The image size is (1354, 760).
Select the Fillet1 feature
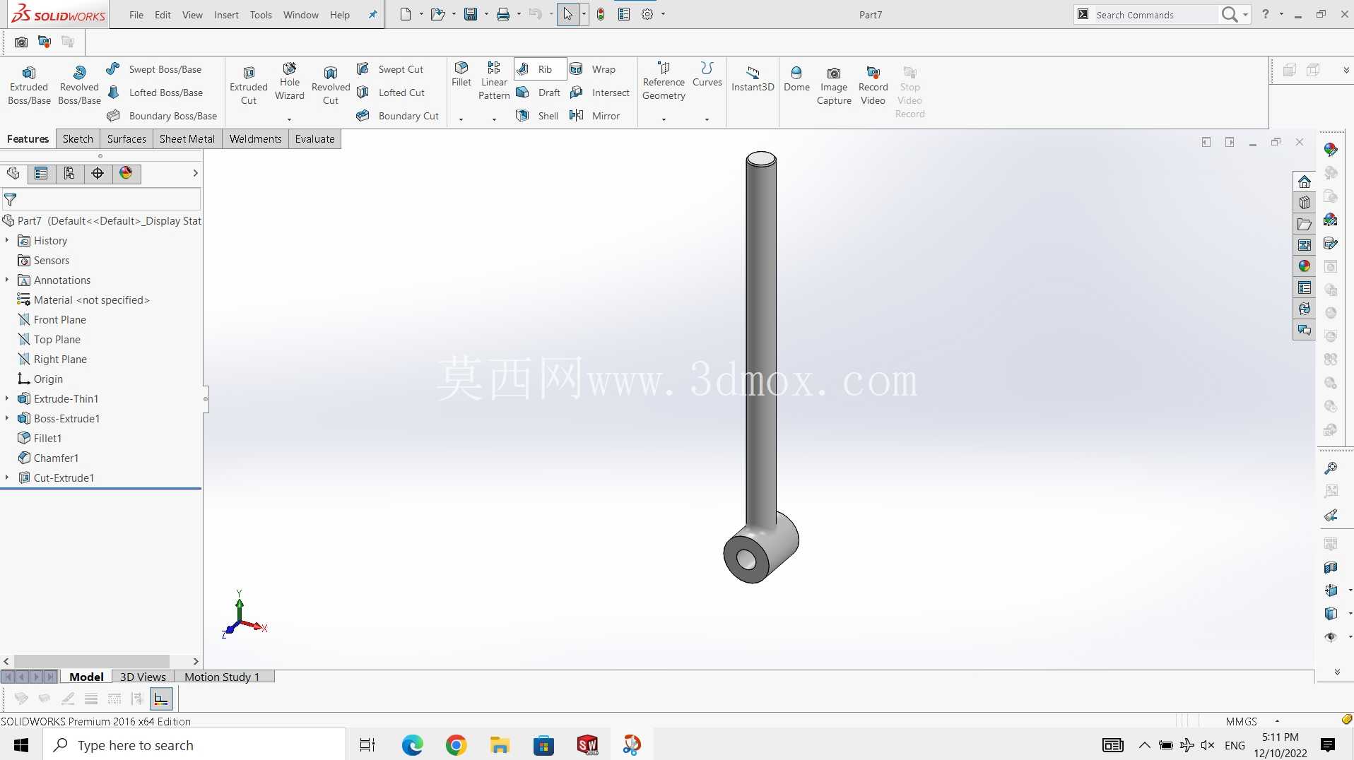click(40, 439)
